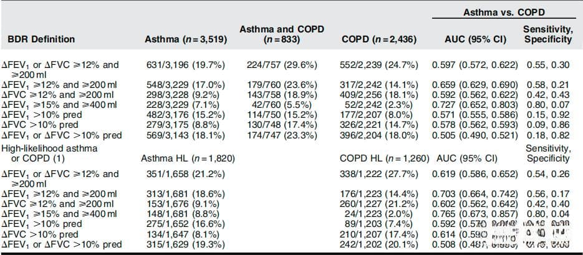The image size is (583, 255).
Task: Click the BDR Definition column header
Action: (x=38, y=39)
